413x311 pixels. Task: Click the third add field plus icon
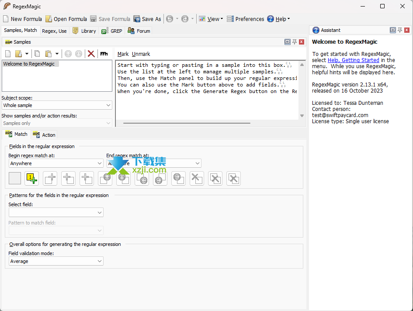[87, 178]
